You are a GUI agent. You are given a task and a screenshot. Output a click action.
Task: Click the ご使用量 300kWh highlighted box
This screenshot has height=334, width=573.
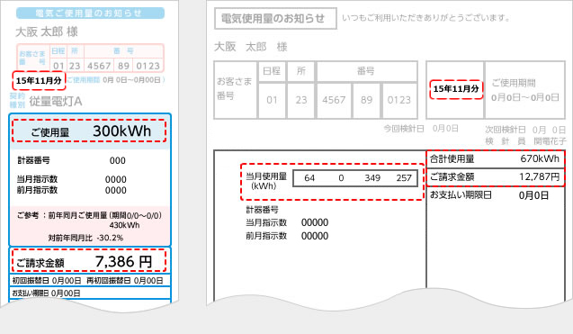click(x=89, y=131)
